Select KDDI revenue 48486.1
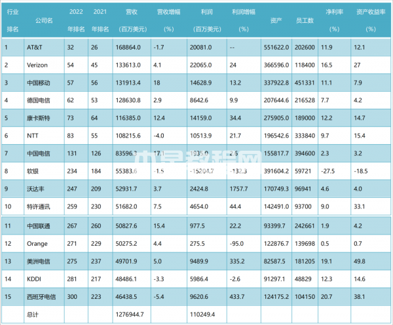This screenshot has width=393, height=325. [x=126, y=279]
